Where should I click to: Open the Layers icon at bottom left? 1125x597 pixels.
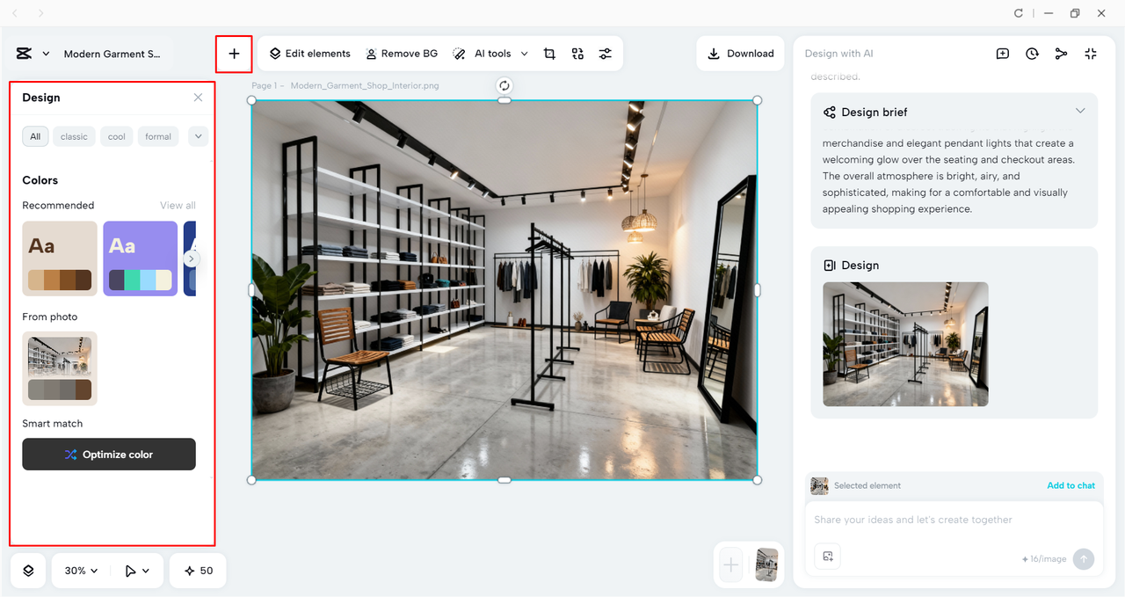click(x=27, y=571)
